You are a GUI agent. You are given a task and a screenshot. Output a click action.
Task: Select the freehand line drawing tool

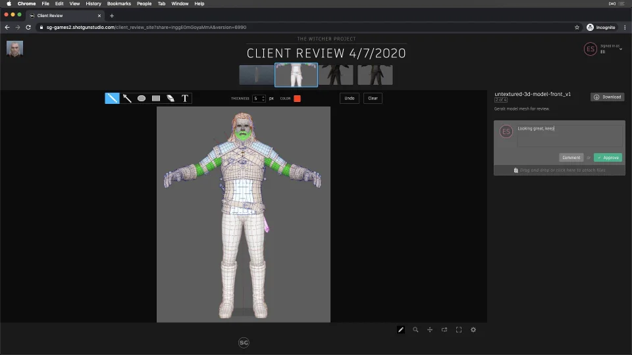coord(112,98)
